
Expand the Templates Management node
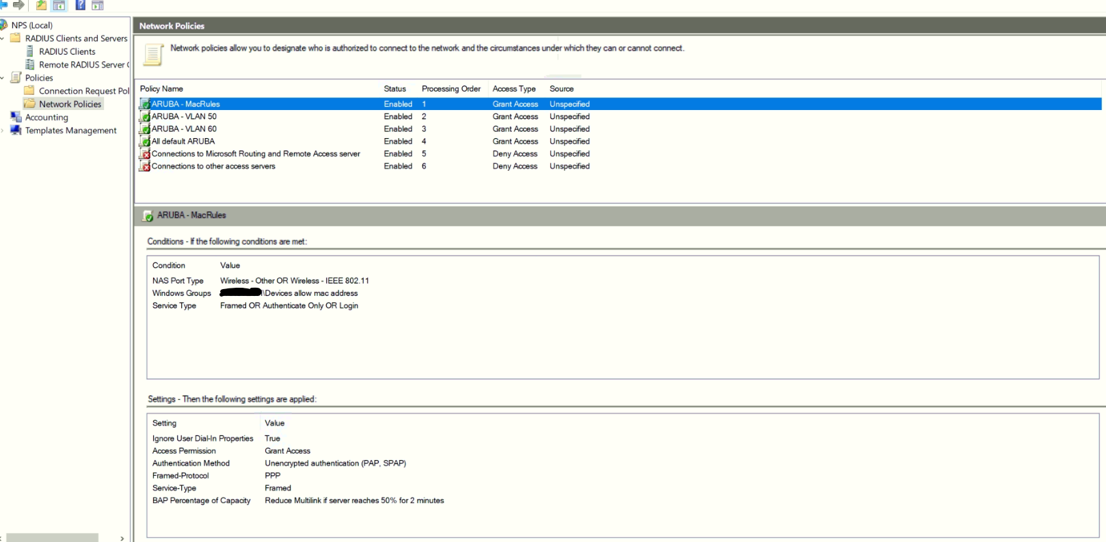tap(2, 131)
